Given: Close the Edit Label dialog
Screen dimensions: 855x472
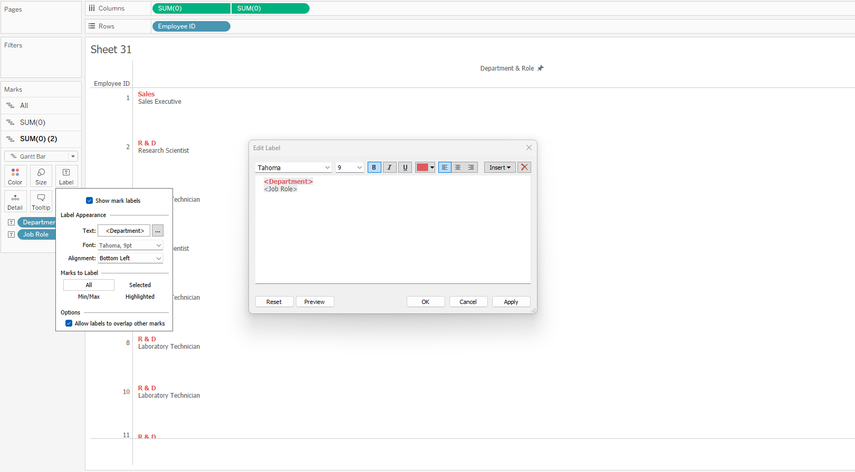Looking at the screenshot, I should pos(529,147).
